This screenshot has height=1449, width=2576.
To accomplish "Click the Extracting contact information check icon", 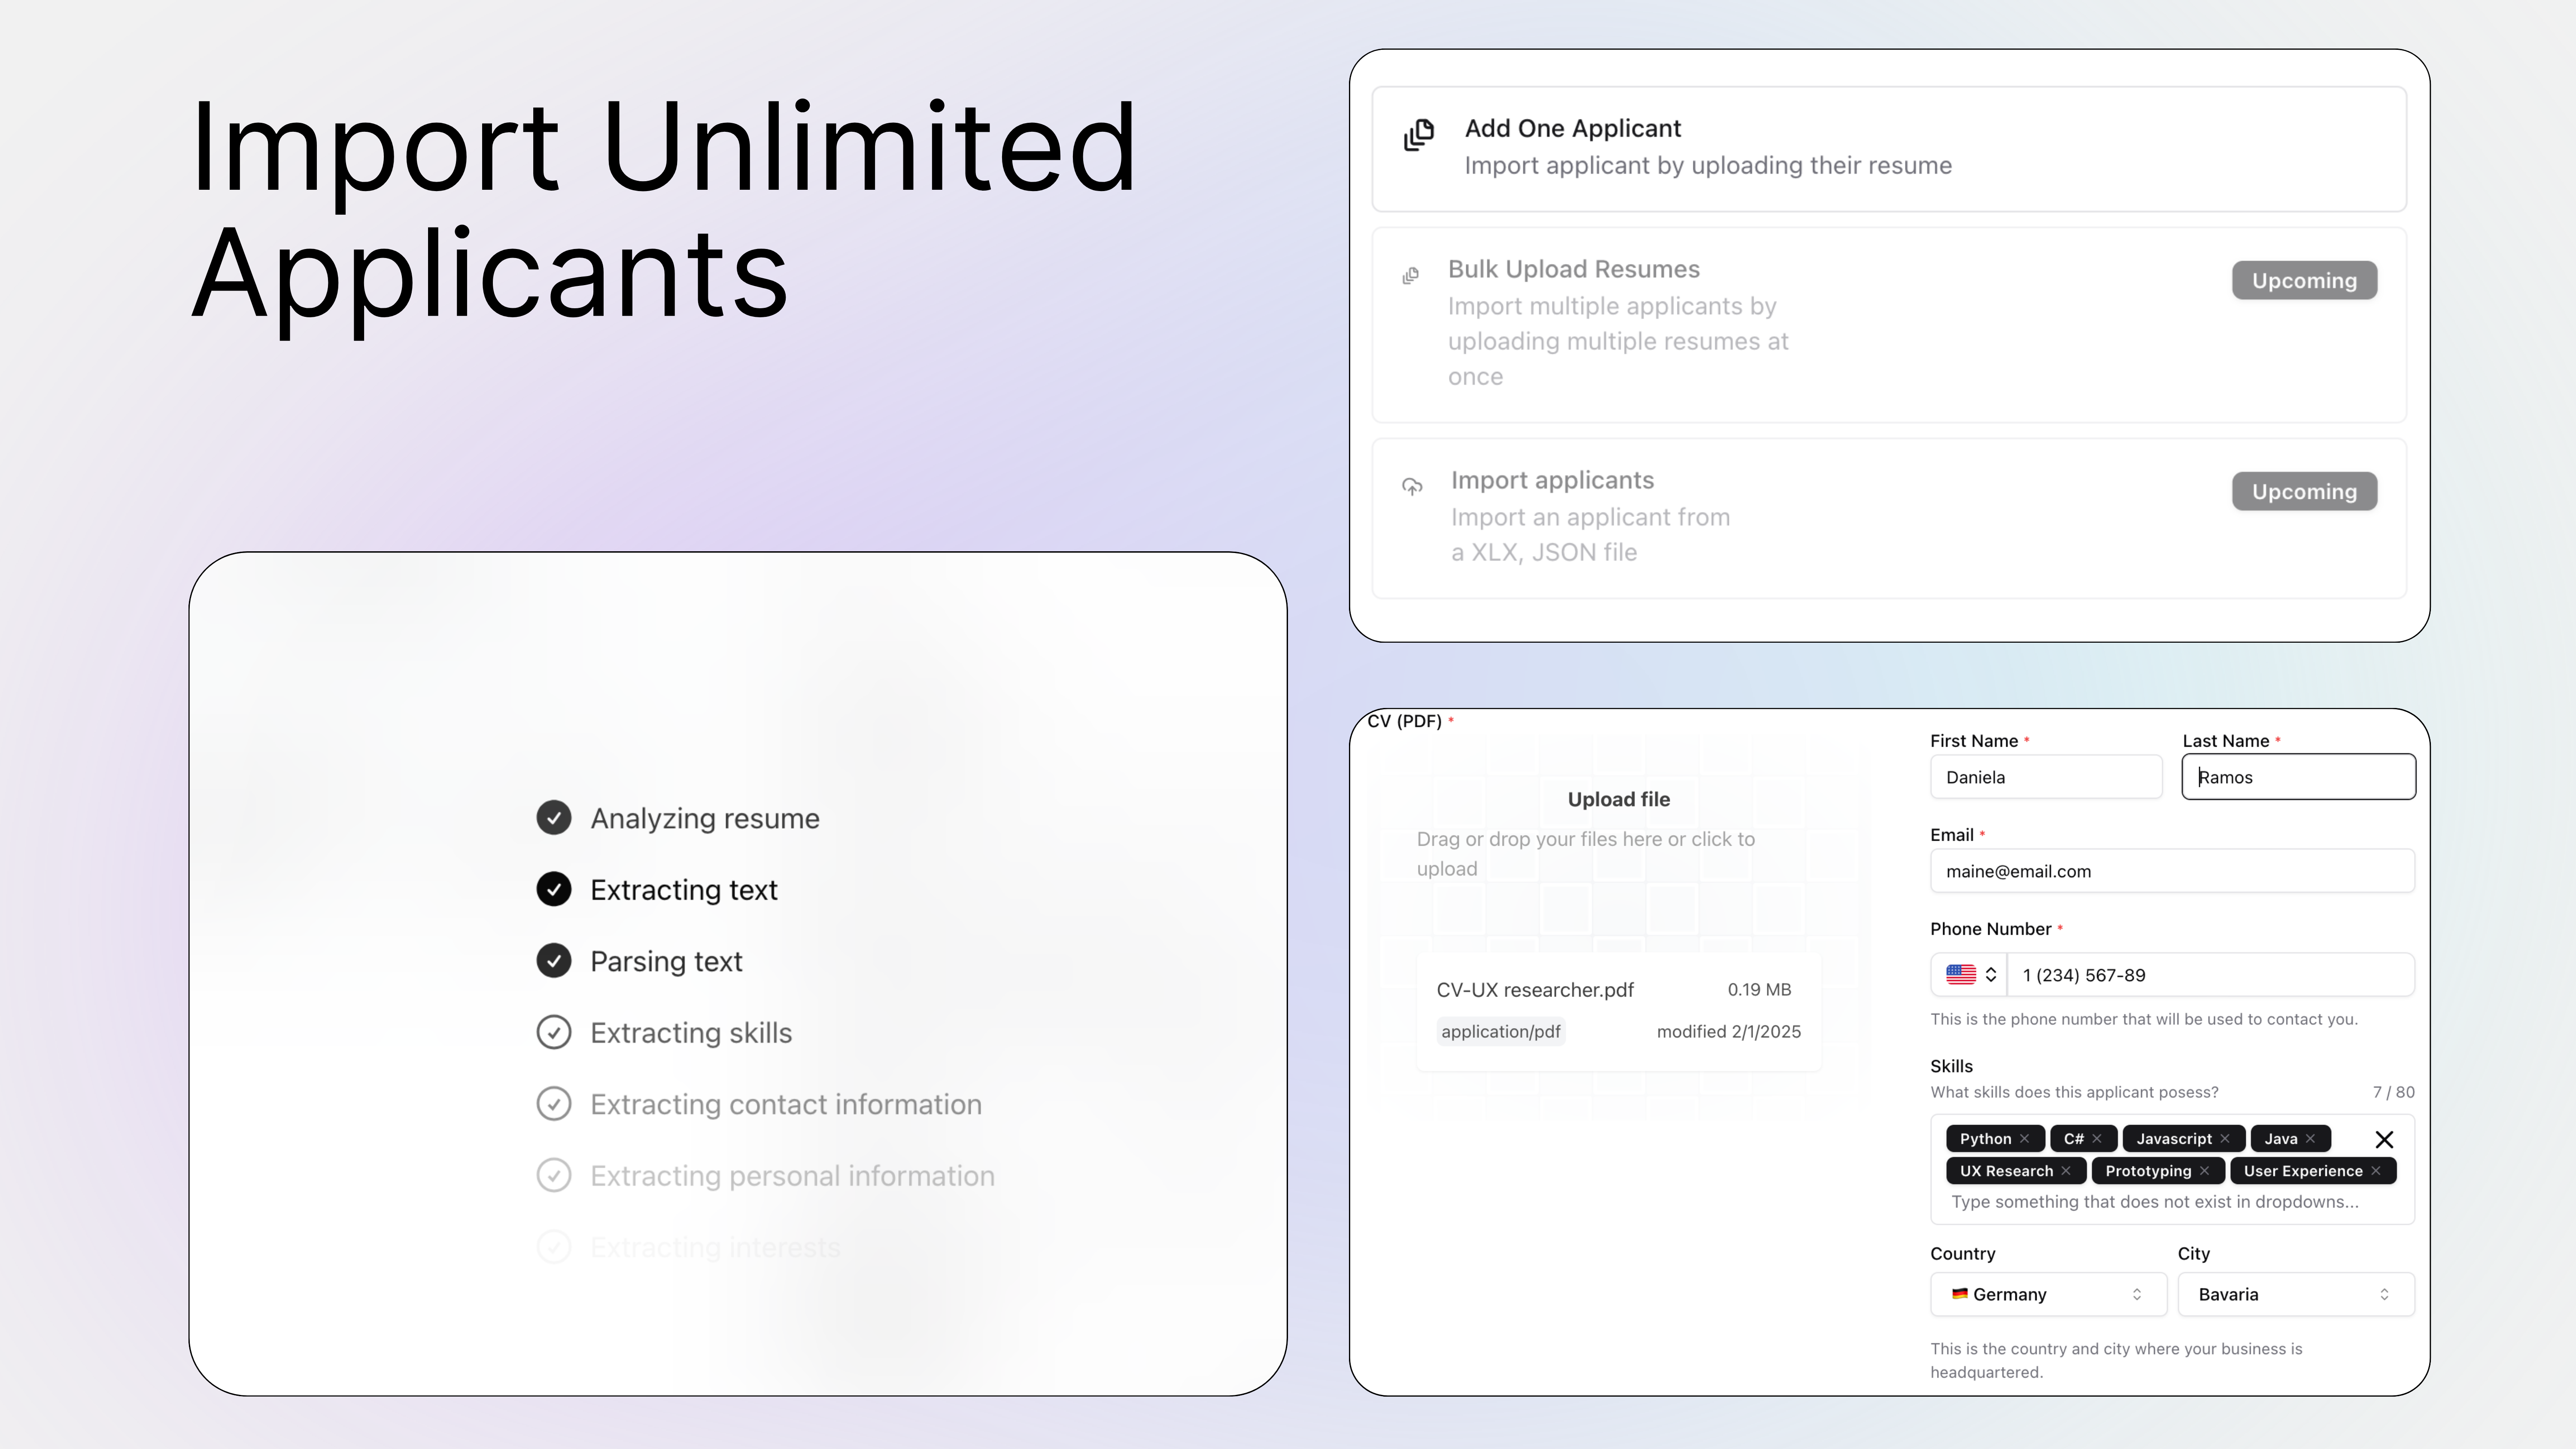I will tap(554, 1104).
